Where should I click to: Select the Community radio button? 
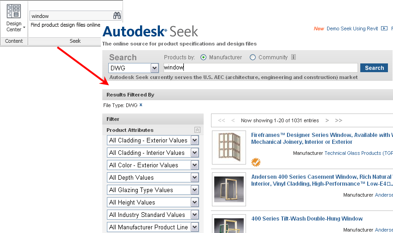(x=252, y=57)
